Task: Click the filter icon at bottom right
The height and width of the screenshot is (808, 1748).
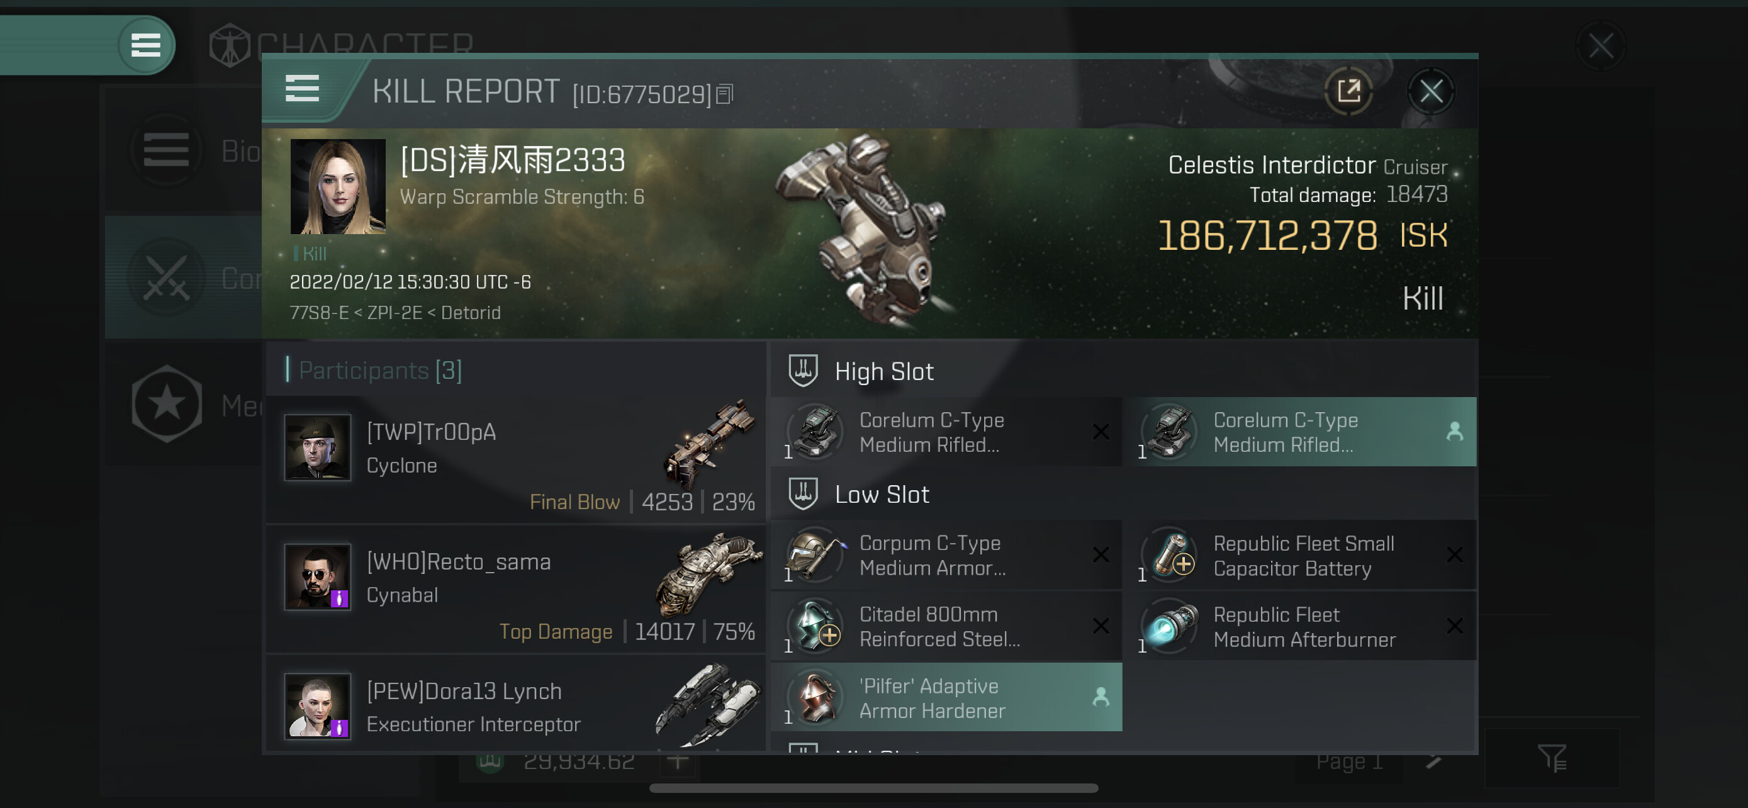Action: click(1551, 758)
